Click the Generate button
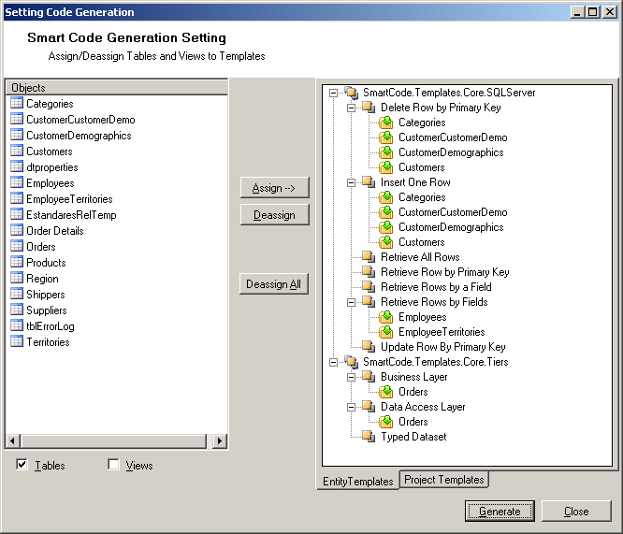Viewport: 623px width, 534px height. pyautogui.click(x=500, y=511)
